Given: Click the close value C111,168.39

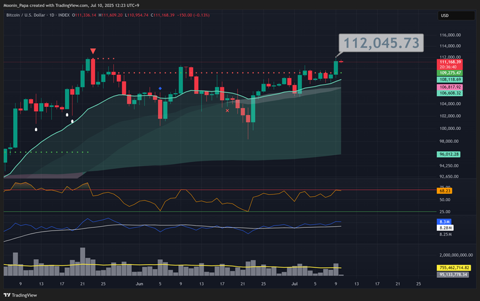Looking at the screenshot, I should click(162, 15).
